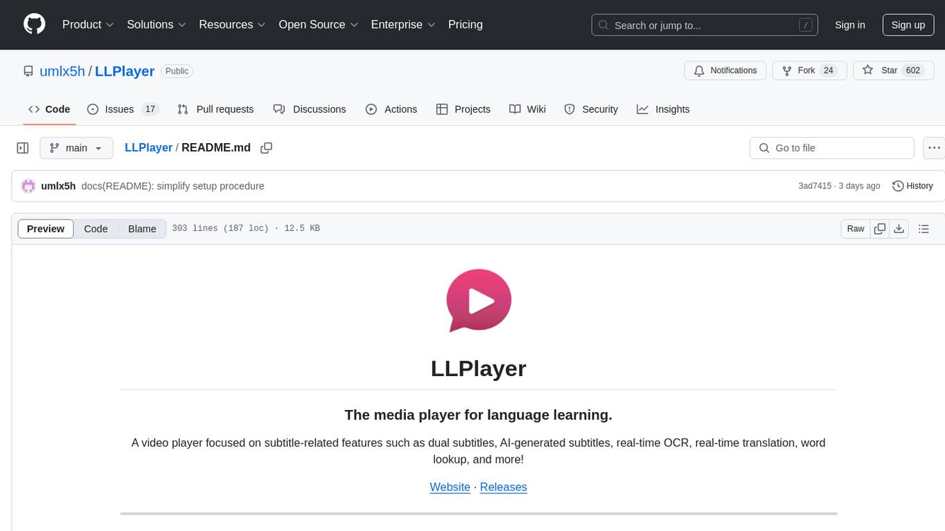Open the GitHub homepage logo
945x531 pixels.
tap(35, 24)
